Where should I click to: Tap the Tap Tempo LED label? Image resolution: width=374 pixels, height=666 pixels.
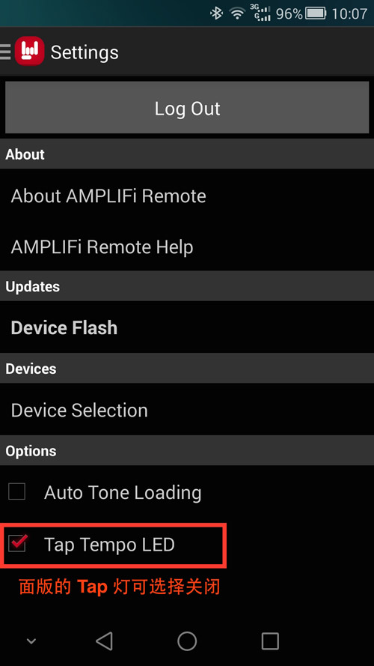109,545
